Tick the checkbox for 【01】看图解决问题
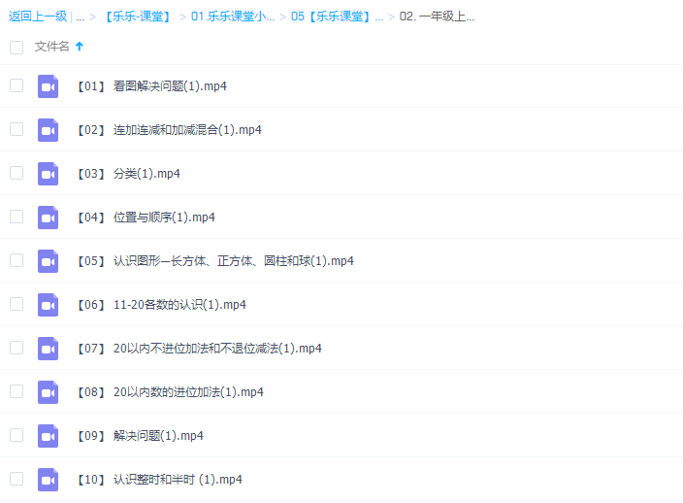The height and width of the screenshot is (503, 683). (16, 85)
